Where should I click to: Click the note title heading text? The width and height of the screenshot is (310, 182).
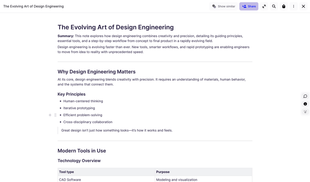pos(115,27)
